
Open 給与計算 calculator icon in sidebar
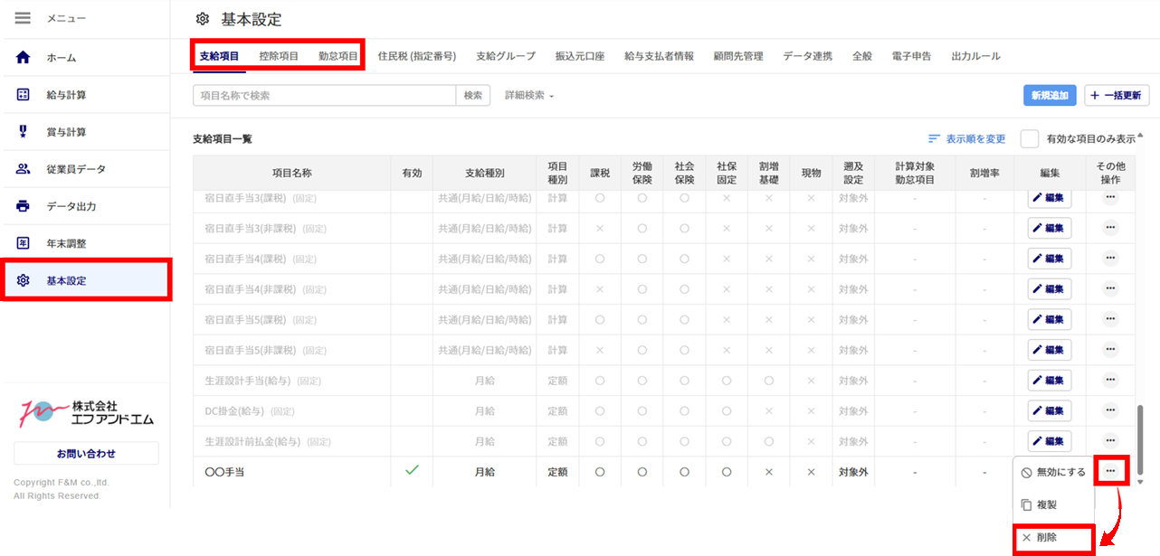[24, 95]
